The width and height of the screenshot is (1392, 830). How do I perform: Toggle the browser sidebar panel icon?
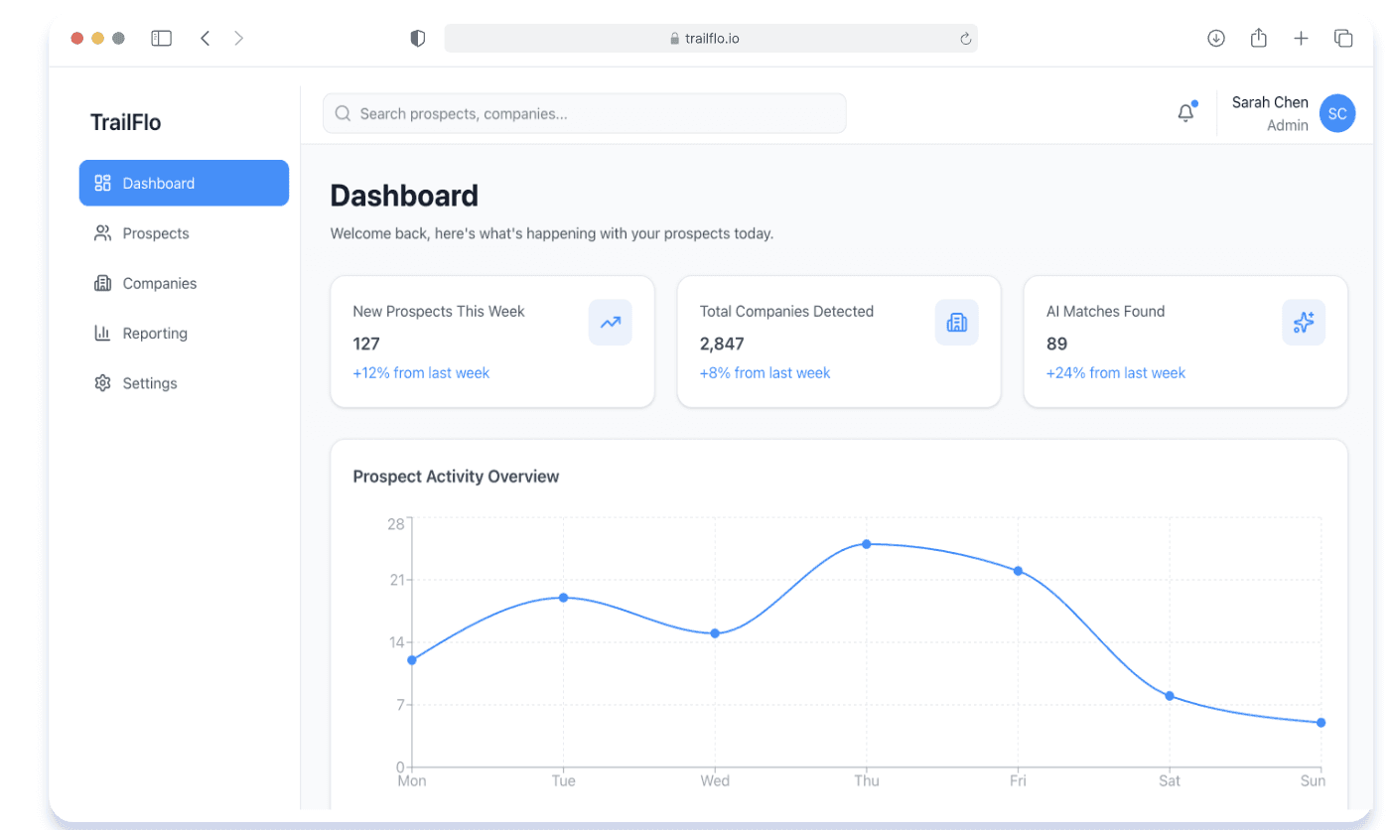click(x=161, y=38)
